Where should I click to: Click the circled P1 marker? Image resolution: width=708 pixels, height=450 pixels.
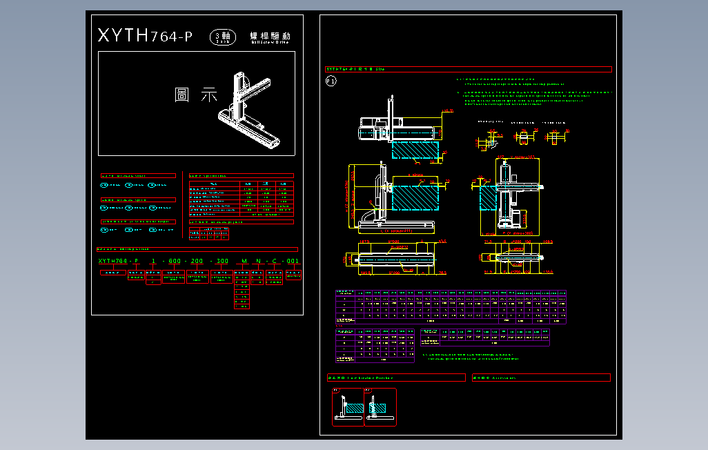tap(331, 81)
